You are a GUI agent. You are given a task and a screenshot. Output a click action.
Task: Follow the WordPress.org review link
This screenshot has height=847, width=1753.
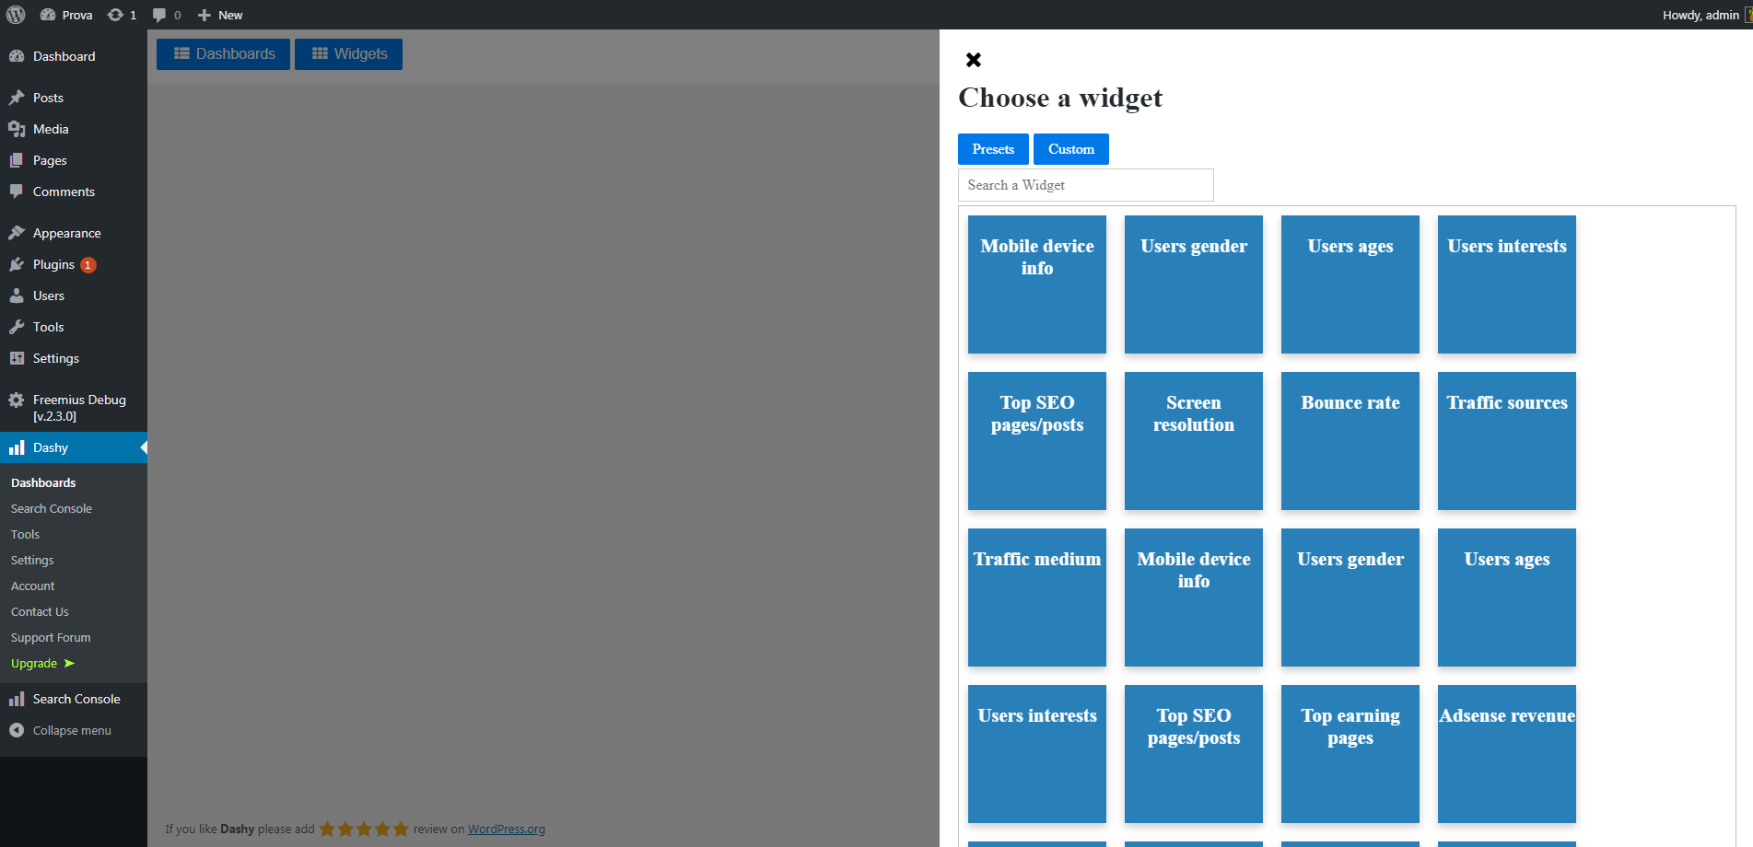pyautogui.click(x=507, y=829)
